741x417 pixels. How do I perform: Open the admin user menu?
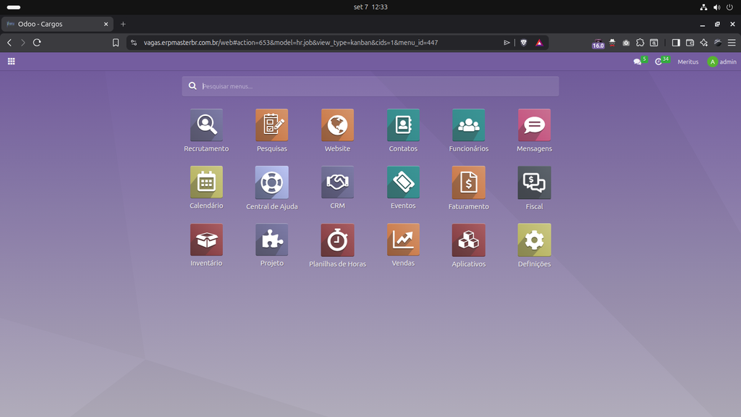[721, 62]
